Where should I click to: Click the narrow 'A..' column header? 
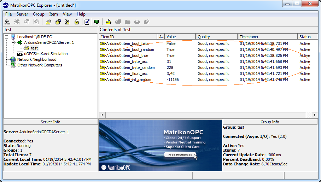point(161,37)
